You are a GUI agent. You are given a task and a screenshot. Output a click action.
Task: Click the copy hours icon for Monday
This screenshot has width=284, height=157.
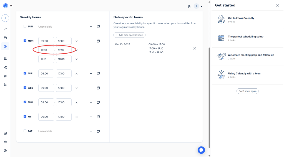coord(98,41)
